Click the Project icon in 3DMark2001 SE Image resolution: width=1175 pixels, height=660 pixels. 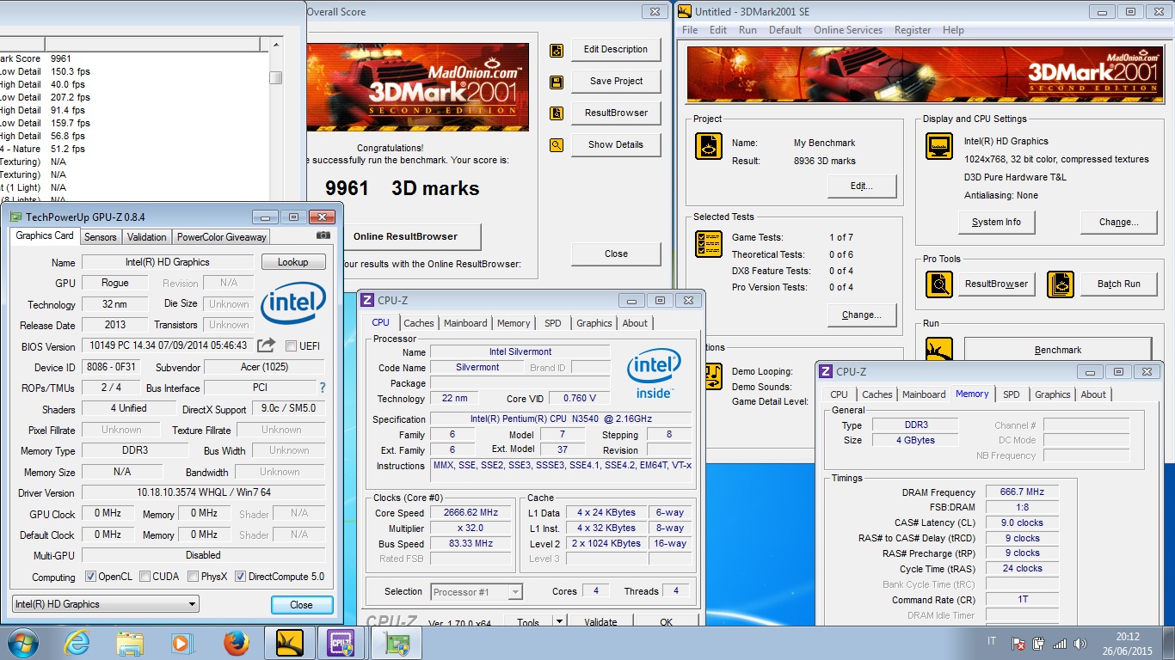pos(709,146)
